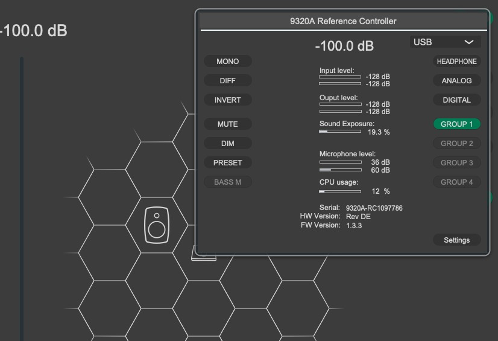Open the USB source dropdown
Viewport: 498px width, 341px height.
coord(446,42)
